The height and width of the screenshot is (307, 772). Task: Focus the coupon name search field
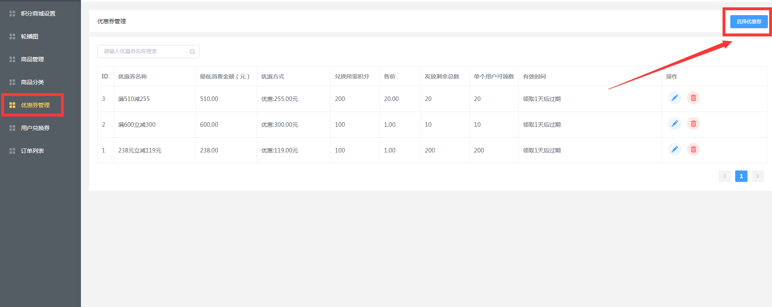pos(148,52)
